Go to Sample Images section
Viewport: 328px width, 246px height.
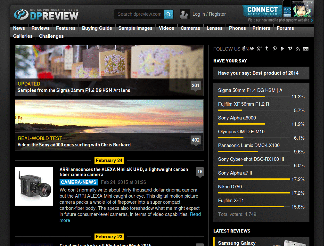click(135, 28)
